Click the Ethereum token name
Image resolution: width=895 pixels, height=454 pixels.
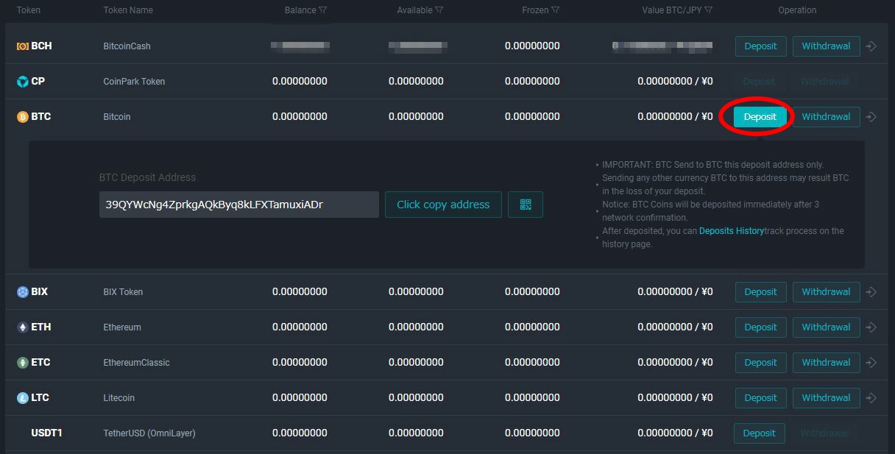[x=122, y=327]
